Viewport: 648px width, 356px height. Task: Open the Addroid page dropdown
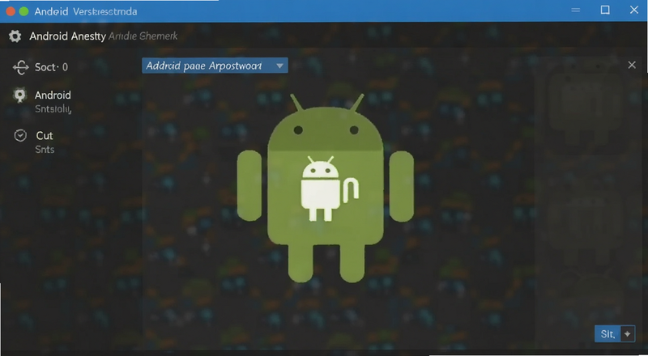point(215,66)
